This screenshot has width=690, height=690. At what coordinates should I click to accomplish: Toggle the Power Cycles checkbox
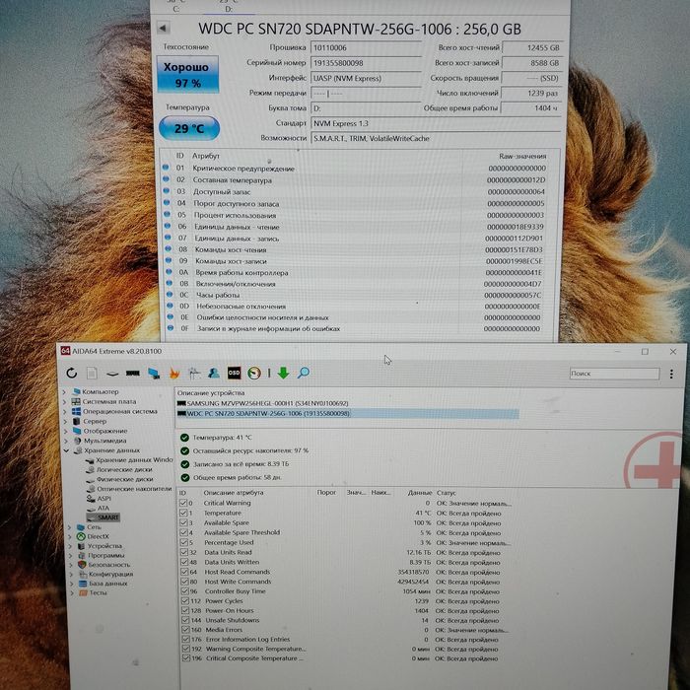[185, 600]
